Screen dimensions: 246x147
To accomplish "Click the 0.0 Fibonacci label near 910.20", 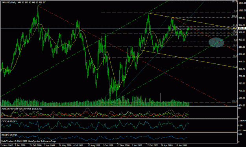I will click(236, 40).
